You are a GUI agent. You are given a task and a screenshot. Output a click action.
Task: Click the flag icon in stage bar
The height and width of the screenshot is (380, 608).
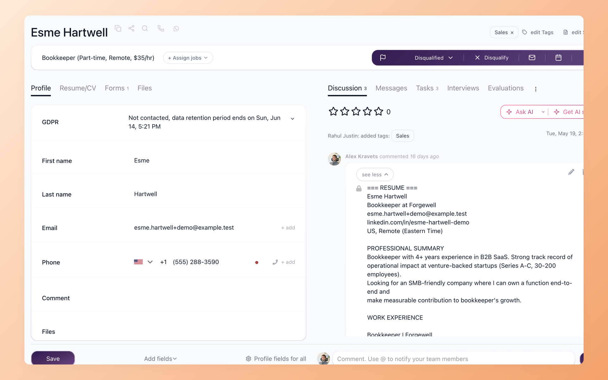click(x=383, y=58)
